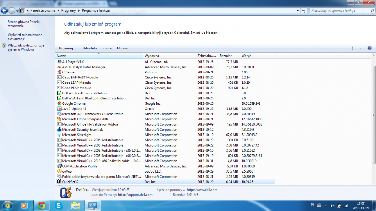Click Zmień in the toolbar
The height and width of the screenshot is (211, 376).
pyautogui.click(x=107, y=48)
